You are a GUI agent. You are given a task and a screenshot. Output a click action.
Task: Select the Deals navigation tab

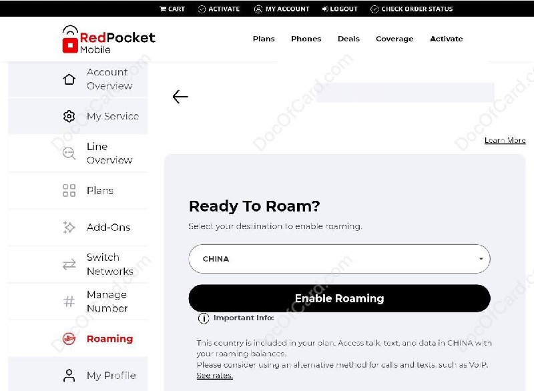(x=348, y=39)
